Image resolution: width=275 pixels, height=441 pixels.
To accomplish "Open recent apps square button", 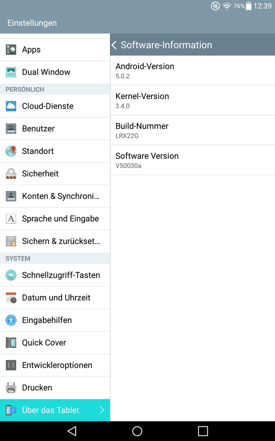I will [203, 431].
